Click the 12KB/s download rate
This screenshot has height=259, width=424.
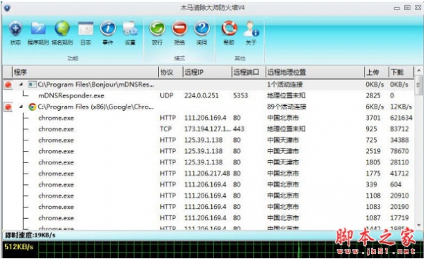pos(401,107)
